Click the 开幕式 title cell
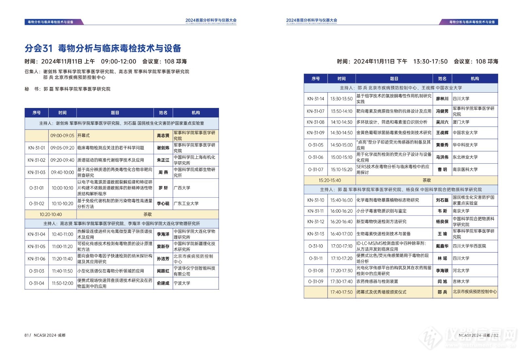This screenshot has height=355, width=523. pyautogui.click(x=115, y=135)
